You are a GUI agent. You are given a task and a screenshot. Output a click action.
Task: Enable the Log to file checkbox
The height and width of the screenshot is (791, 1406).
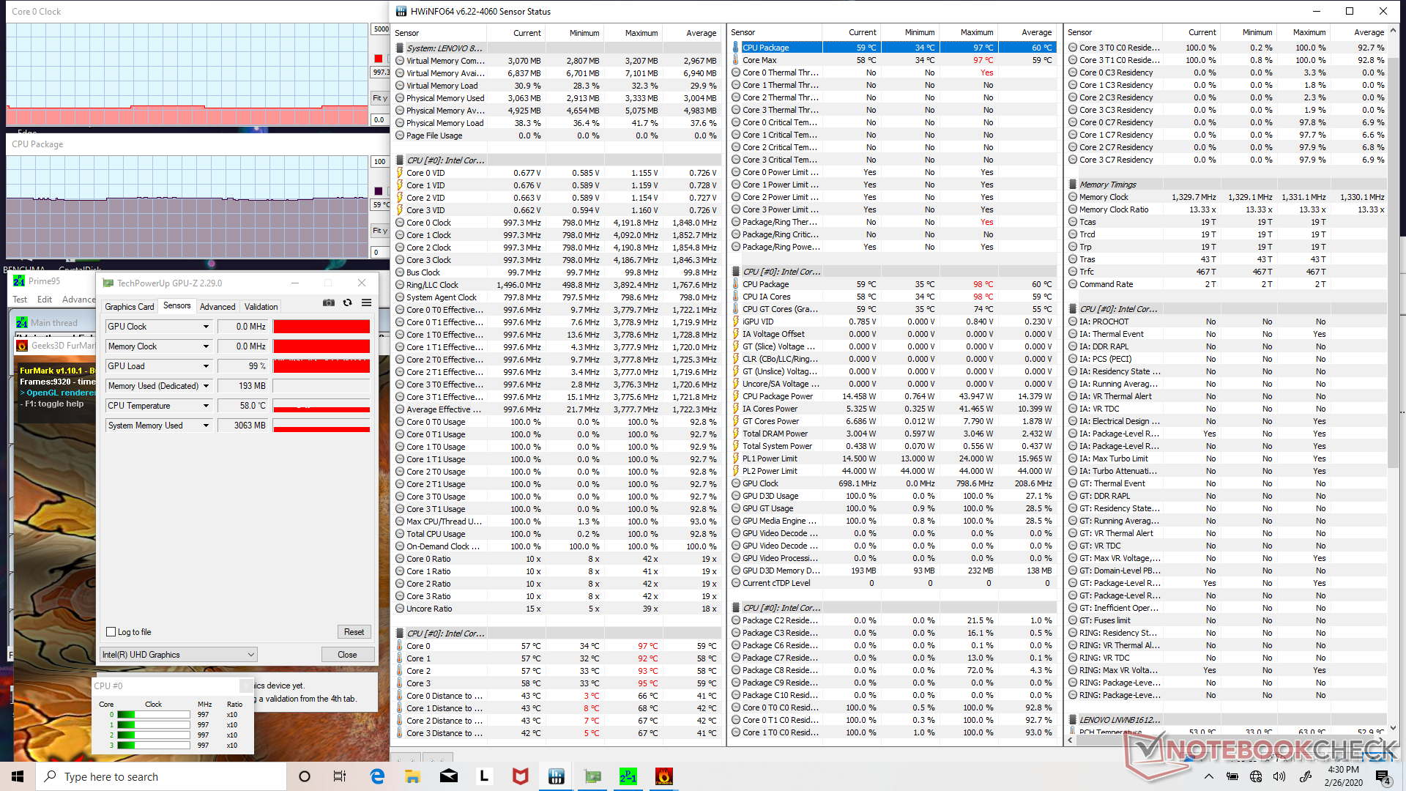[111, 632]
